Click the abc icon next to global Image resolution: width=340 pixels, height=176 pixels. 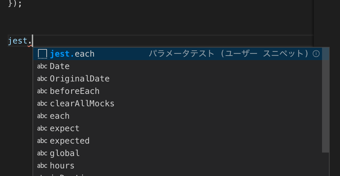[x=42, y=153]
